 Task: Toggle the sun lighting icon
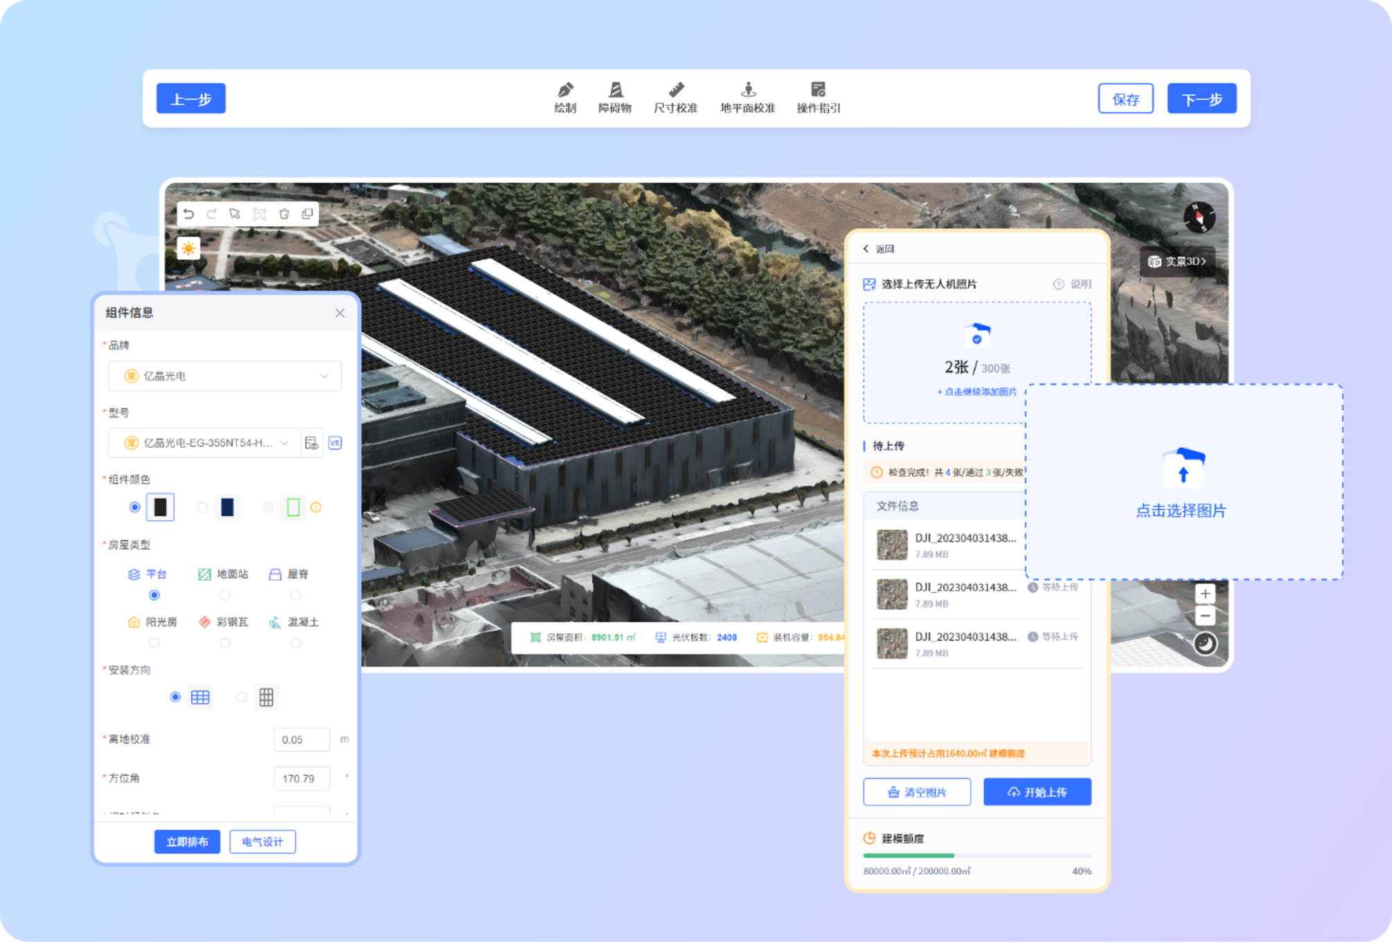tap(188, 248)
